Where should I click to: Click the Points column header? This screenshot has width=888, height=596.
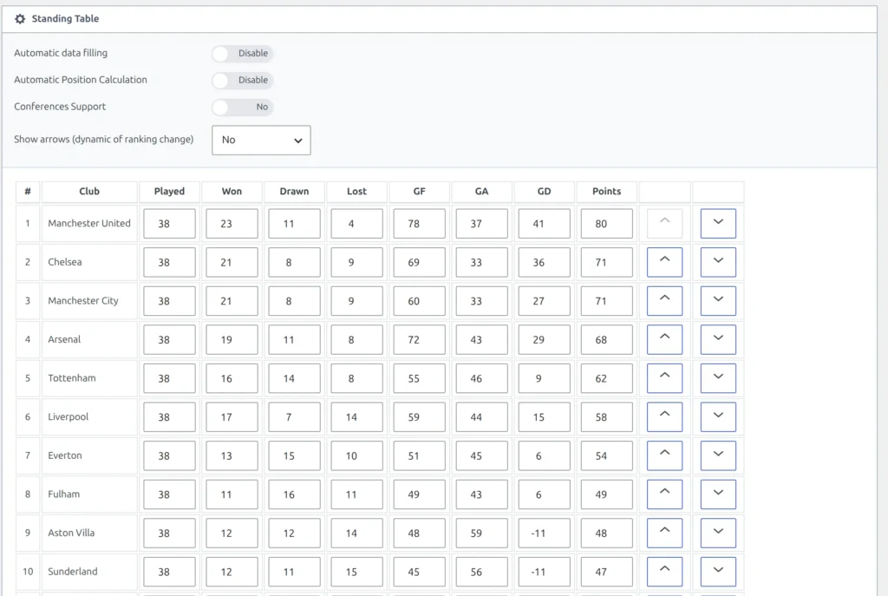[606, 192]
